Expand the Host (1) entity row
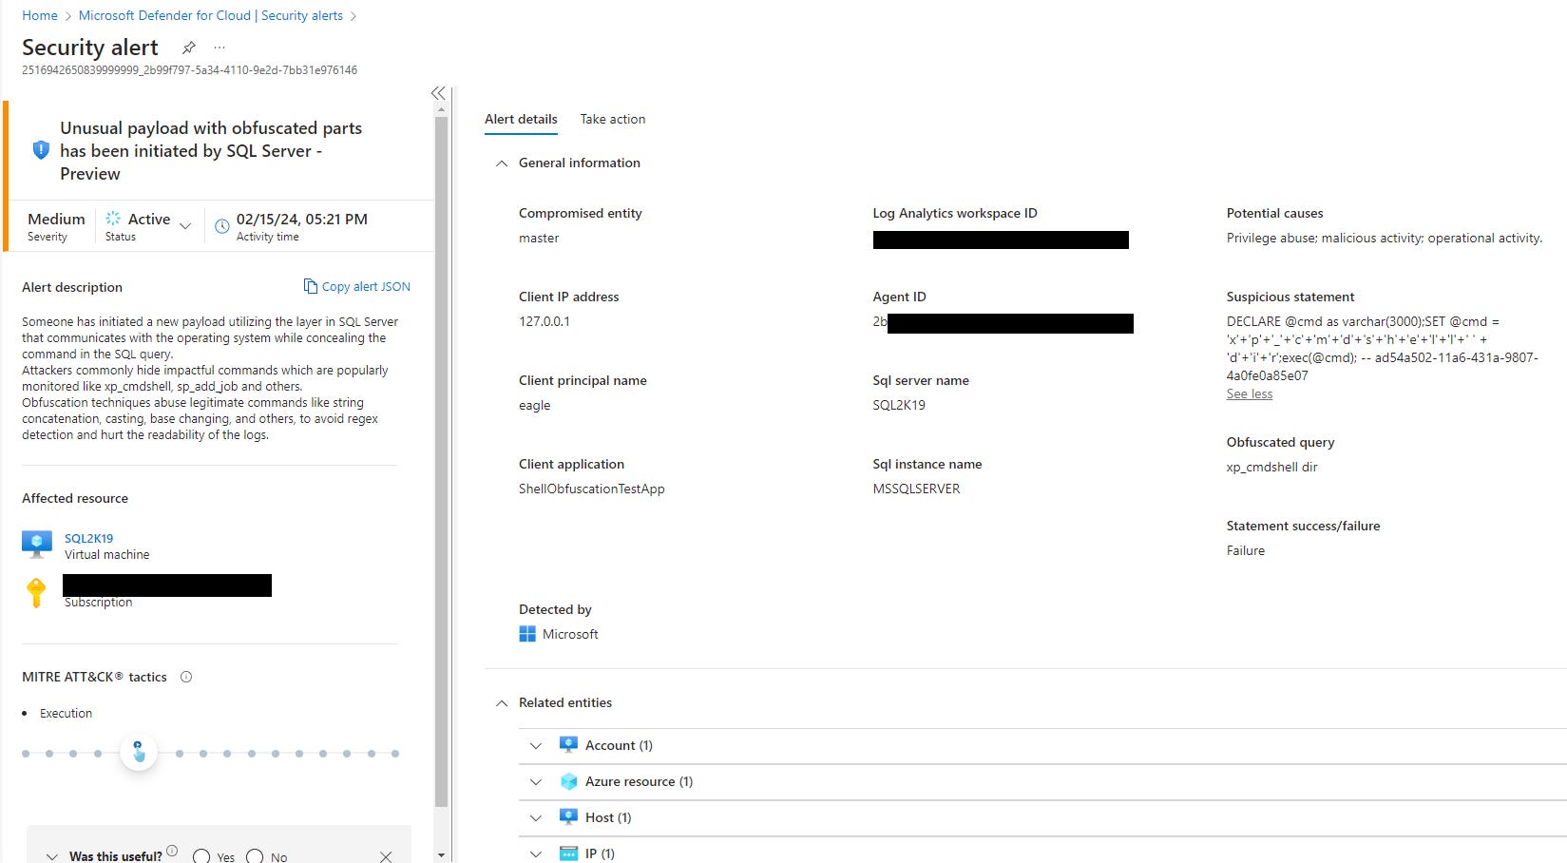Screen dimensions: 1567x863 click(x=536, y=817)
